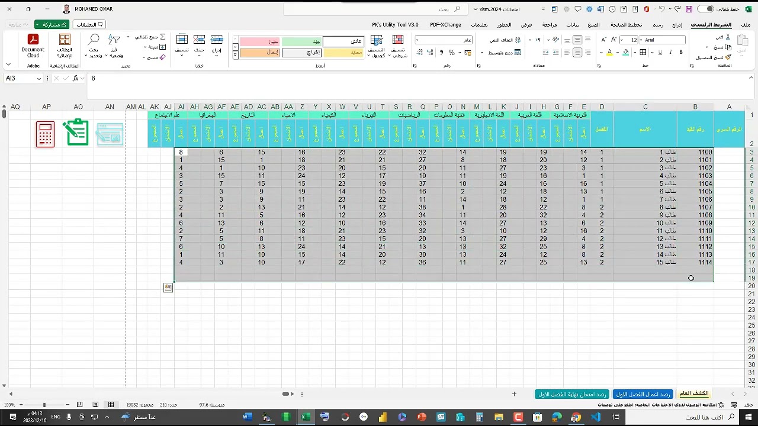Click the Share (مشاركة) button
The height and width of the screenshot is (426, 758).
point(52,25)
